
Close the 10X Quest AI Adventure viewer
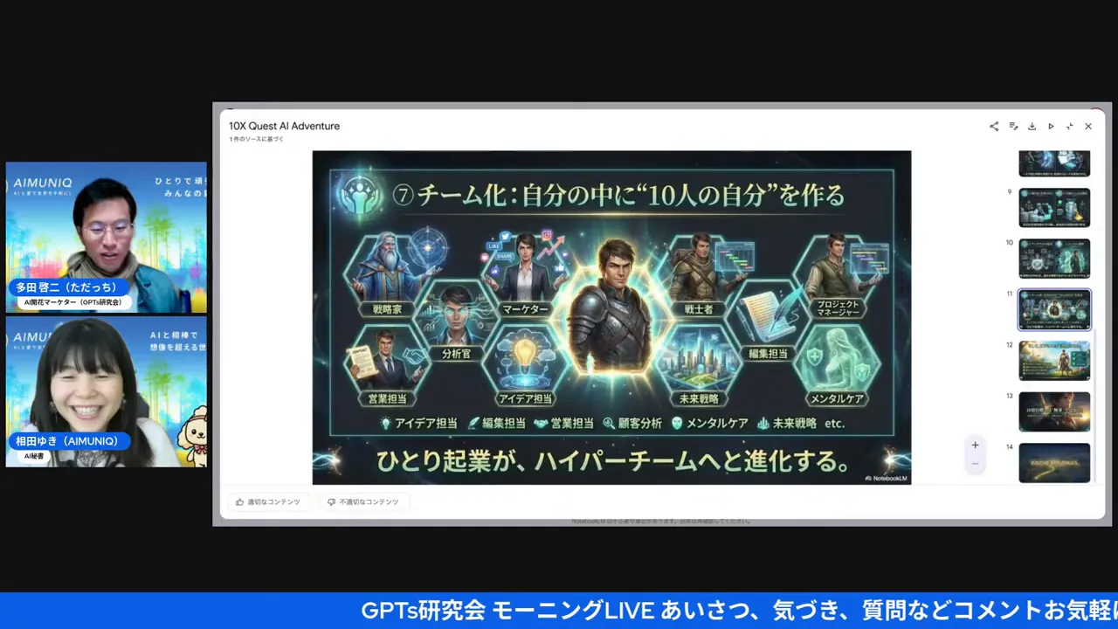click(x=1088, y=127)
